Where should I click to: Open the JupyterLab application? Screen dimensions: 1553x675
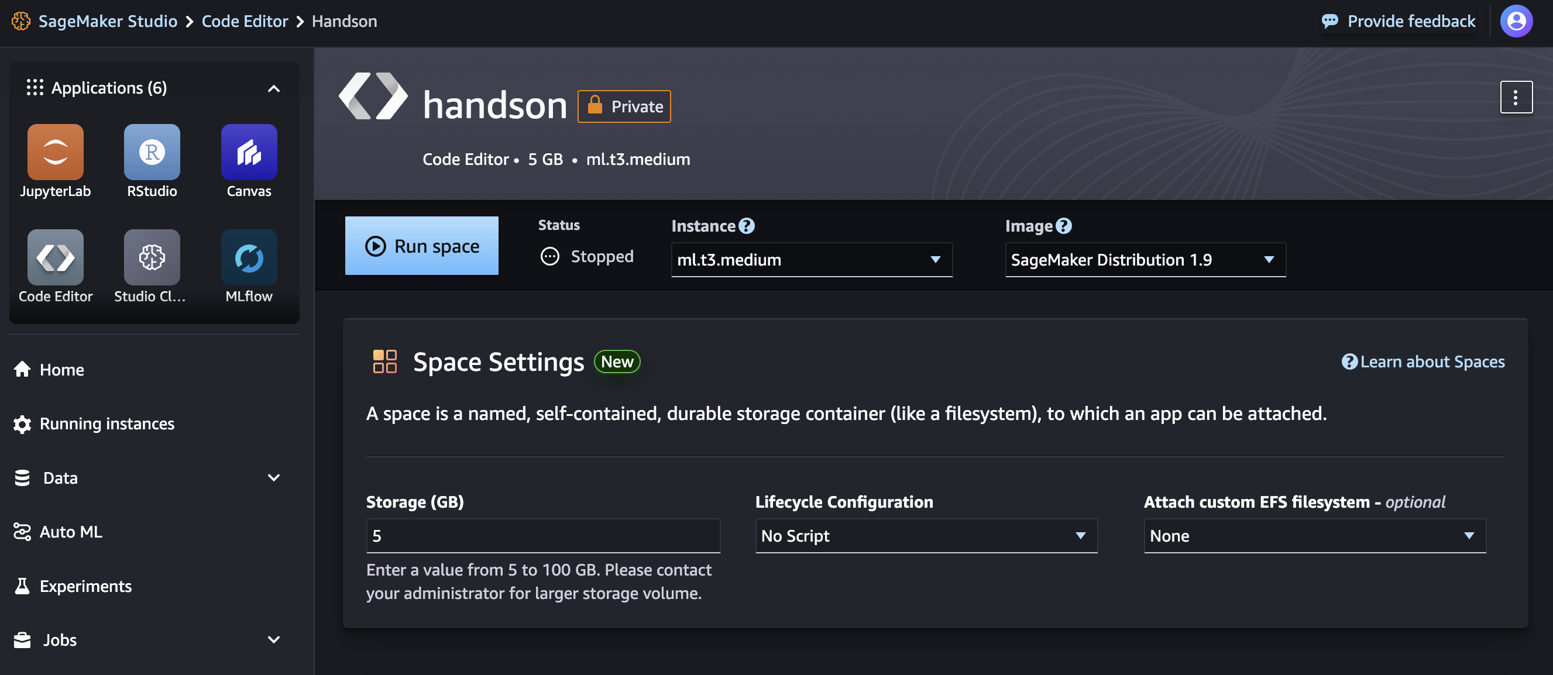[x=55, y=152]
